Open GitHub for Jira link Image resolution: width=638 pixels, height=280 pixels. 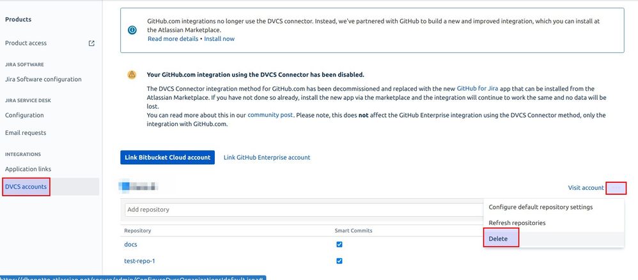[478, 88]
